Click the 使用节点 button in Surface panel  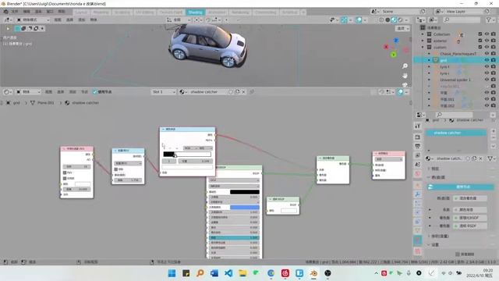461,187
